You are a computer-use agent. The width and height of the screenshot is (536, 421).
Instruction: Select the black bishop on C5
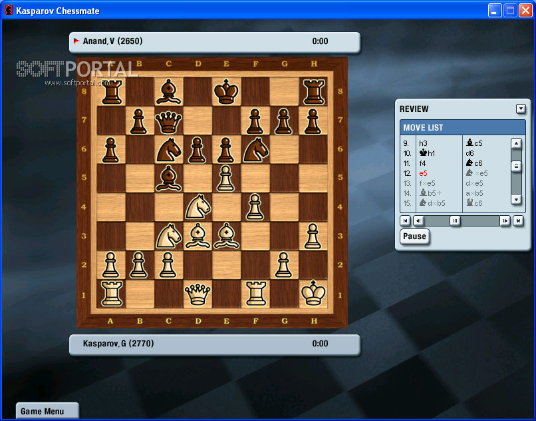point(168,178)
